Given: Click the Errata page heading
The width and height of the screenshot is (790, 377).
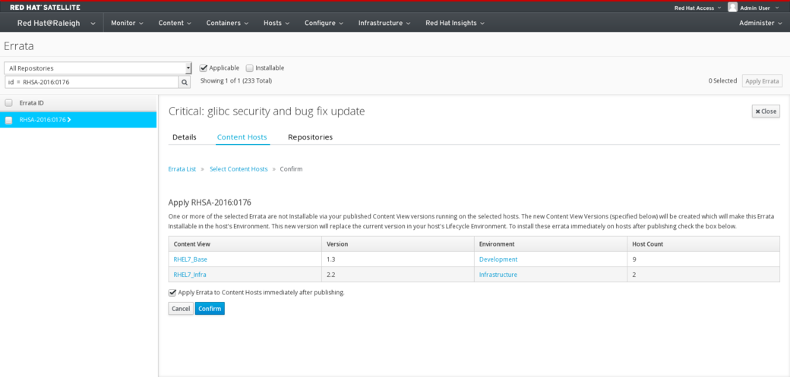Looking at the screenshot, I should [x=19, y=46].
